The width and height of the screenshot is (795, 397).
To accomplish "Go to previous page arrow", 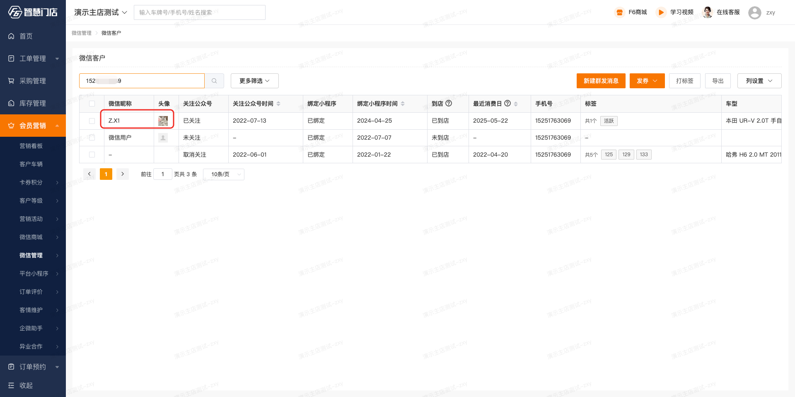I will pyautogui.click(x=89, y=174).
